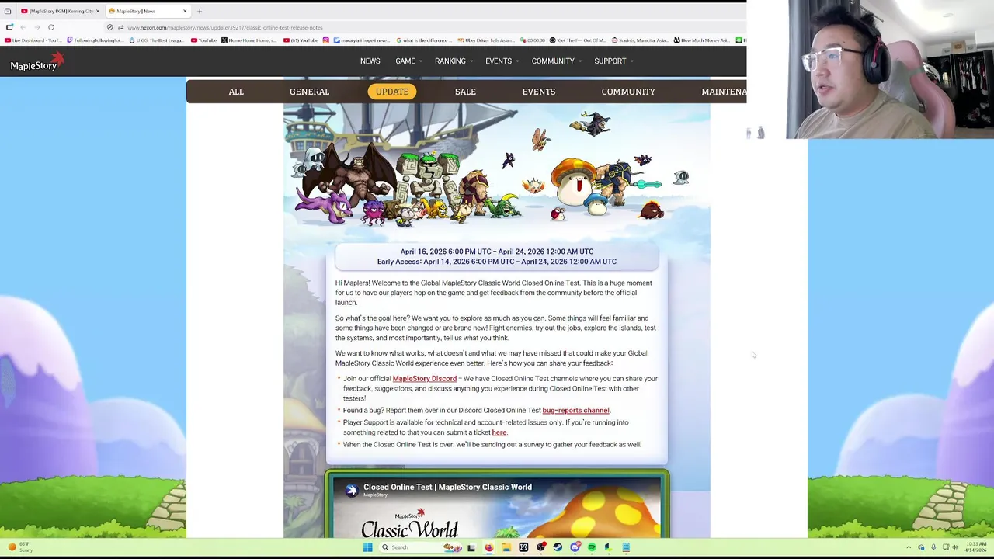Select the MAINTENANCE news category tab
The image size is (994, 559).
click(x=723, y=92)
